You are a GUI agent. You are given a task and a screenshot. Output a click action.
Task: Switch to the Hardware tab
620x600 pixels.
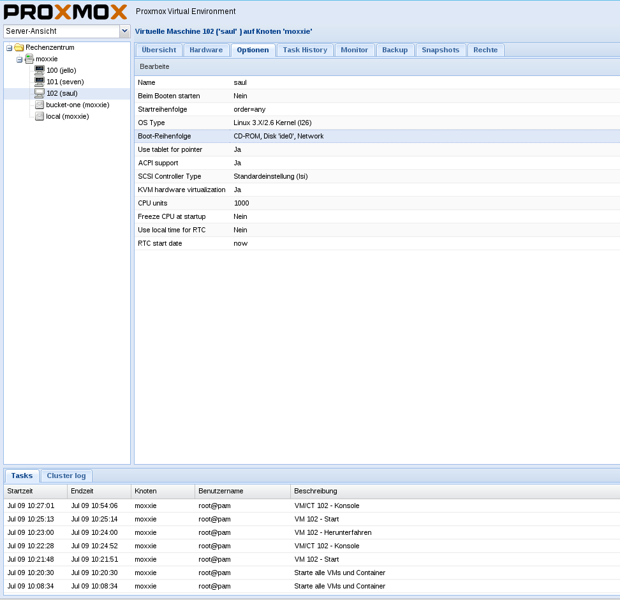206,50
